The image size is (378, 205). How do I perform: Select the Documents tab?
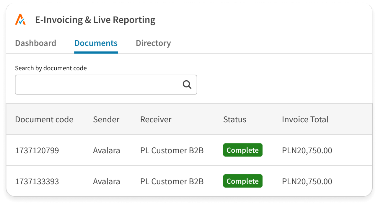(96, 43)
